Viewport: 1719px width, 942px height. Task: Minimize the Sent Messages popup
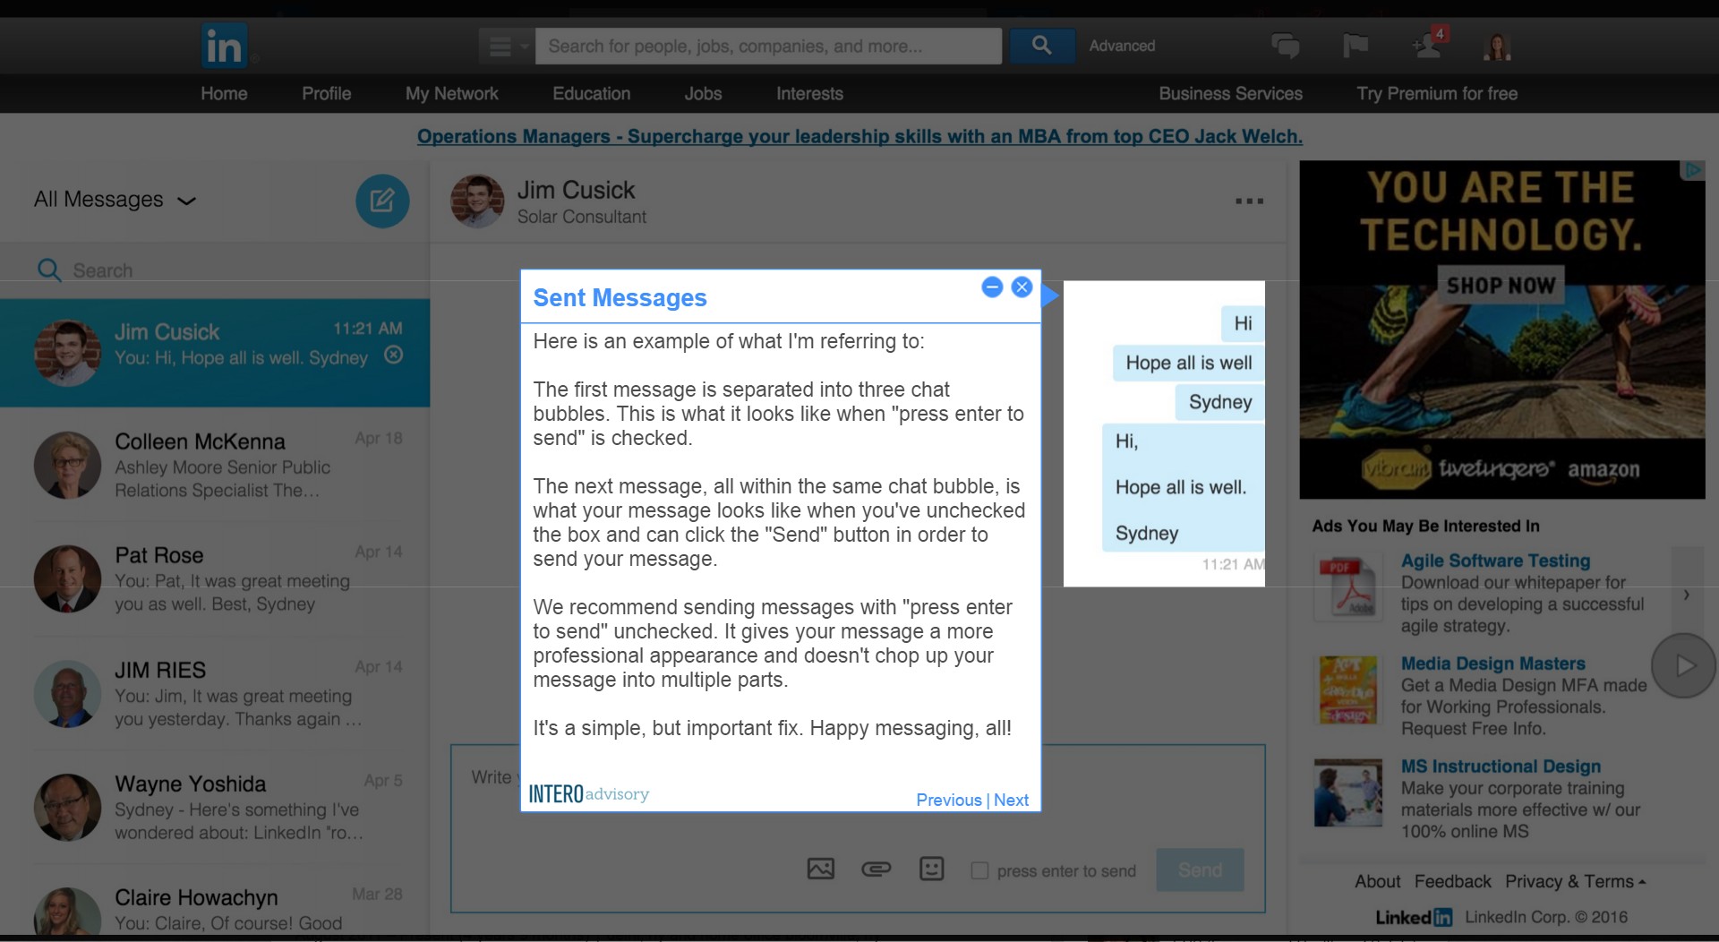(991, 287)
